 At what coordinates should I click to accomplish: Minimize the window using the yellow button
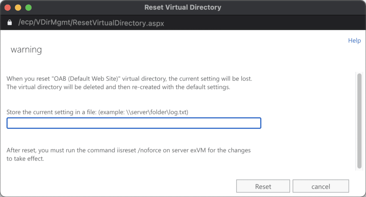18,8
